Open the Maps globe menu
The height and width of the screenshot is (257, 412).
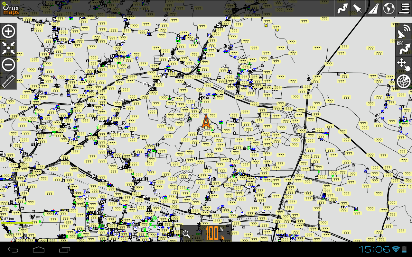[x=389, y=8]
